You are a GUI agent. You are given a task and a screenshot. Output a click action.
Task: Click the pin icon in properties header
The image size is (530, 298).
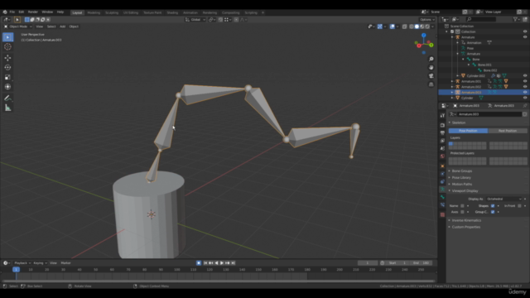[x=524, y=106]
